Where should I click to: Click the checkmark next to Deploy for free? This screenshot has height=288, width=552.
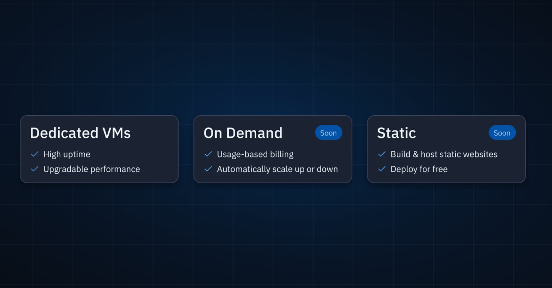382,169
